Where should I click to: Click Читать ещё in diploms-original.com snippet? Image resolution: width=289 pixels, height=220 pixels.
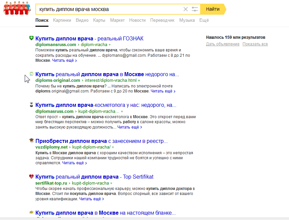coord(163,91)
